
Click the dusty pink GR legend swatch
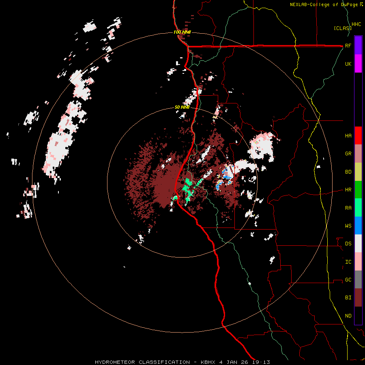[x=358, y=154]
